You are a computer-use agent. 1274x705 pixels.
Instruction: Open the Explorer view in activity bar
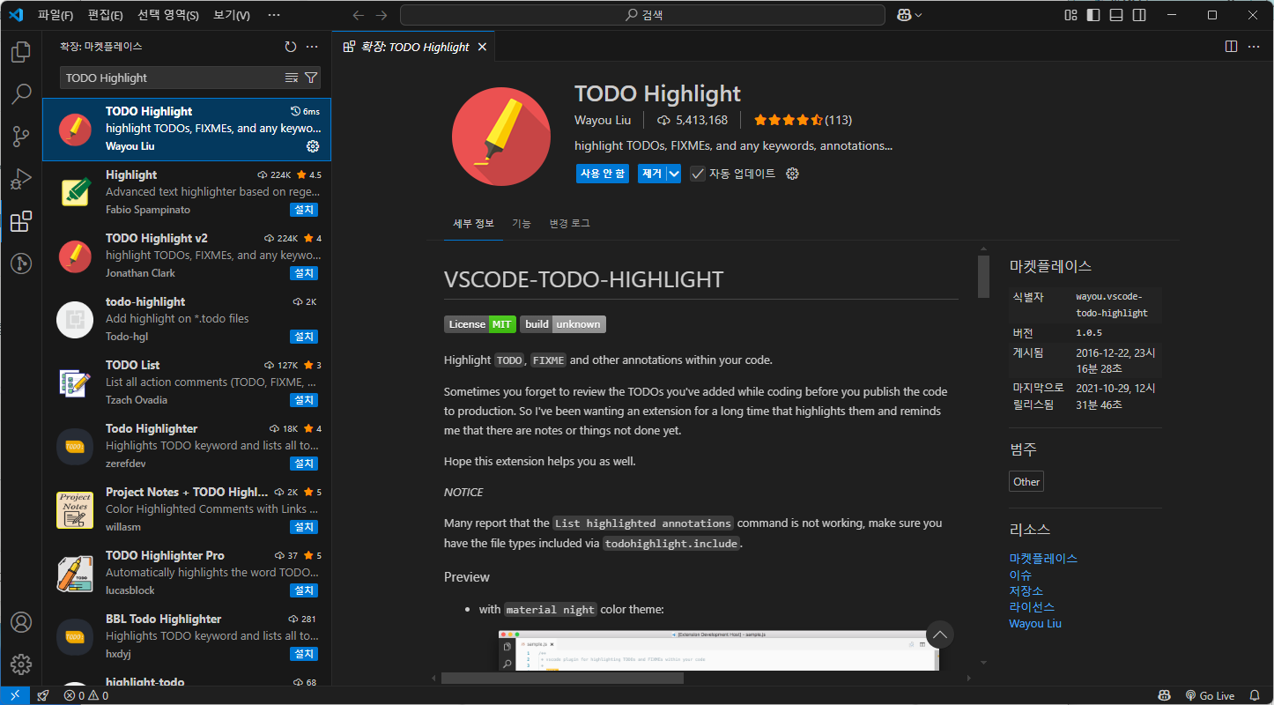(21, 52)
